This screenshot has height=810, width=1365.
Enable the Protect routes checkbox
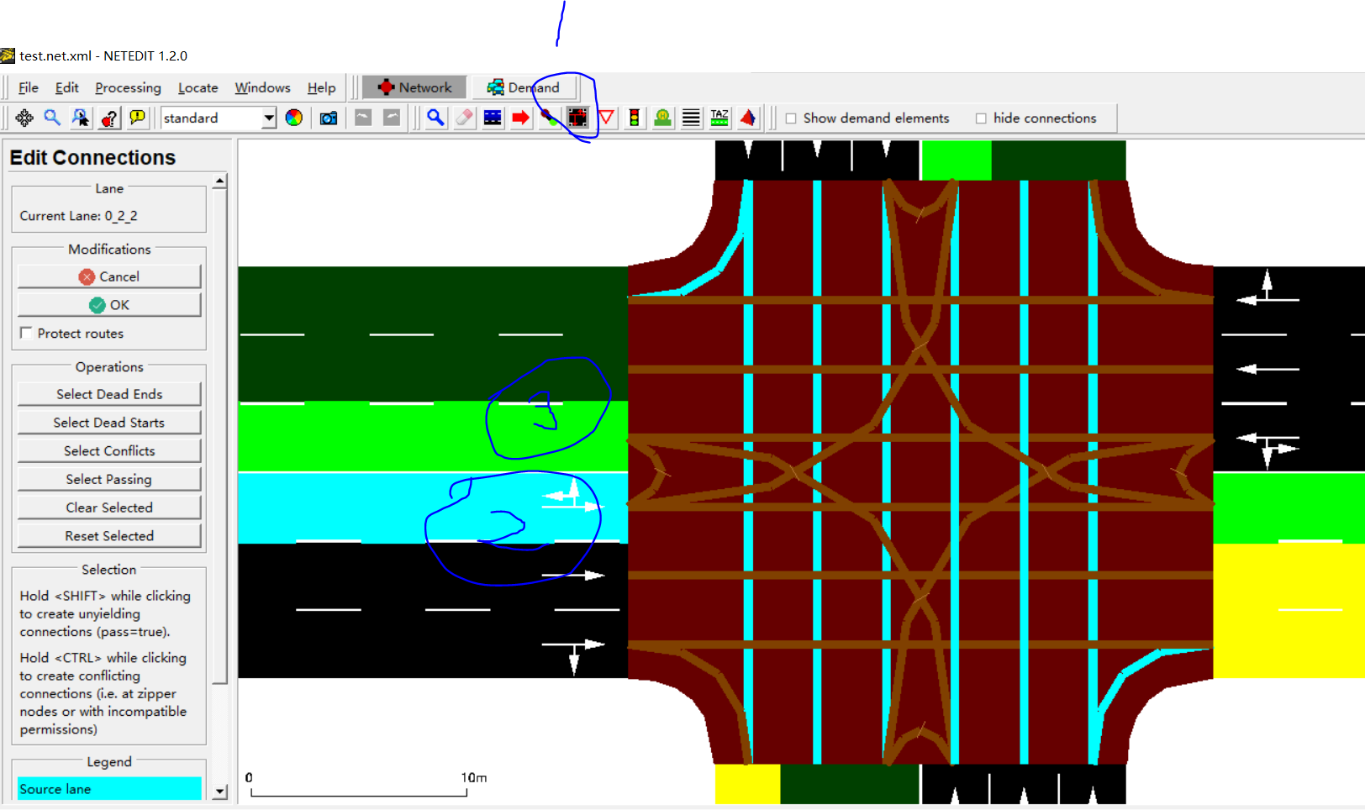pyautogui.click(x=26, y=334)
